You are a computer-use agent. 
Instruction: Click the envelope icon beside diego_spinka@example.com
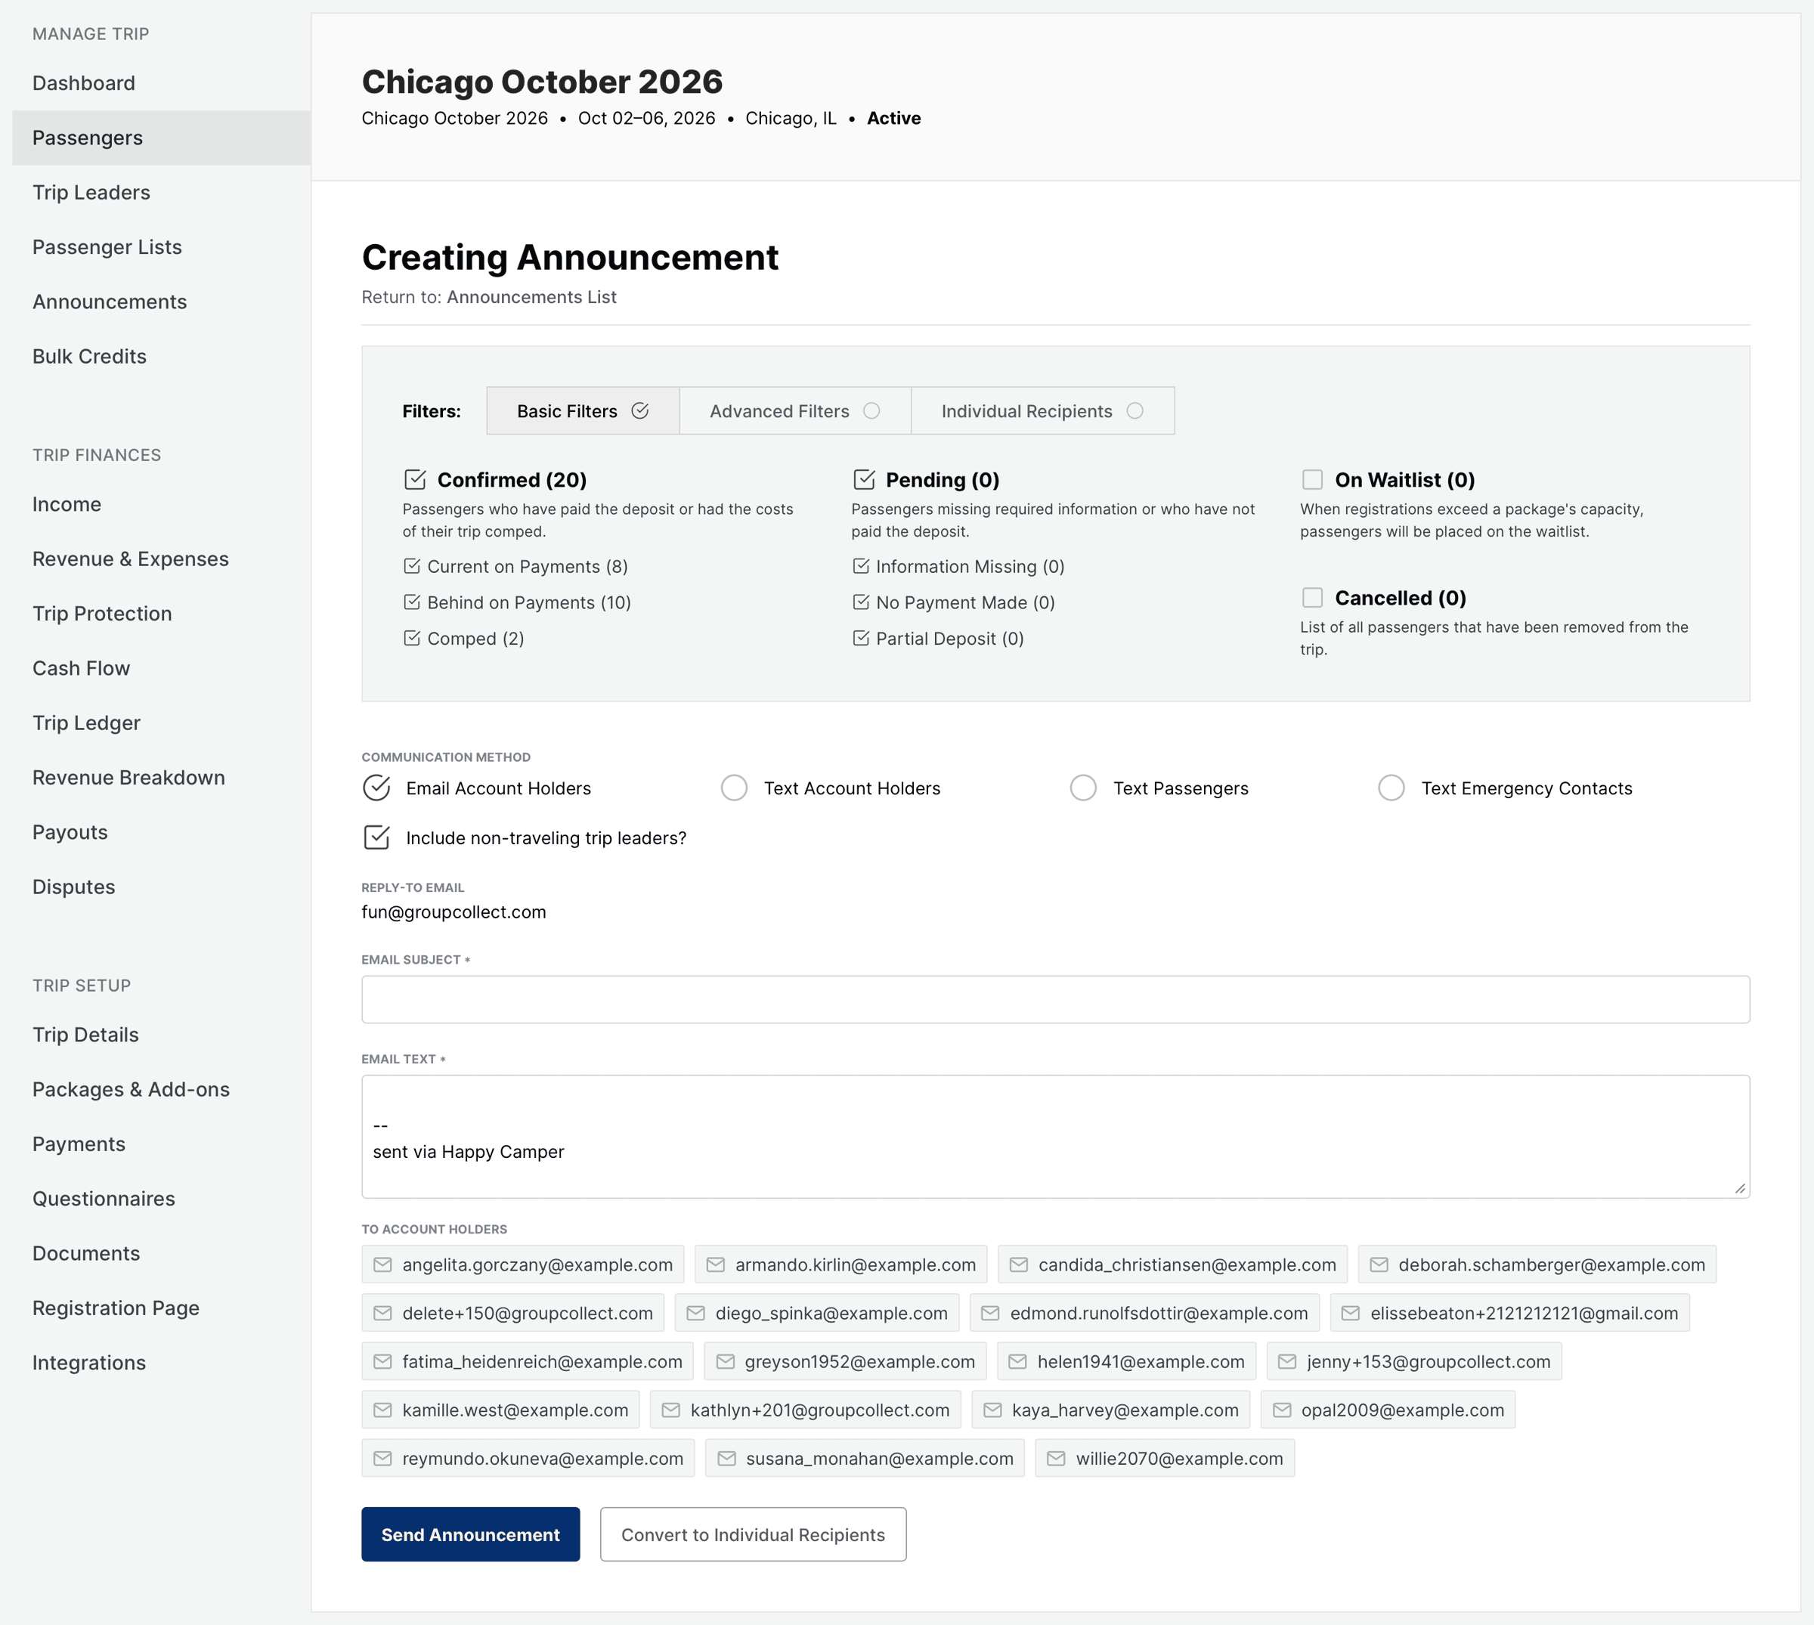[x=696, y=1313]
